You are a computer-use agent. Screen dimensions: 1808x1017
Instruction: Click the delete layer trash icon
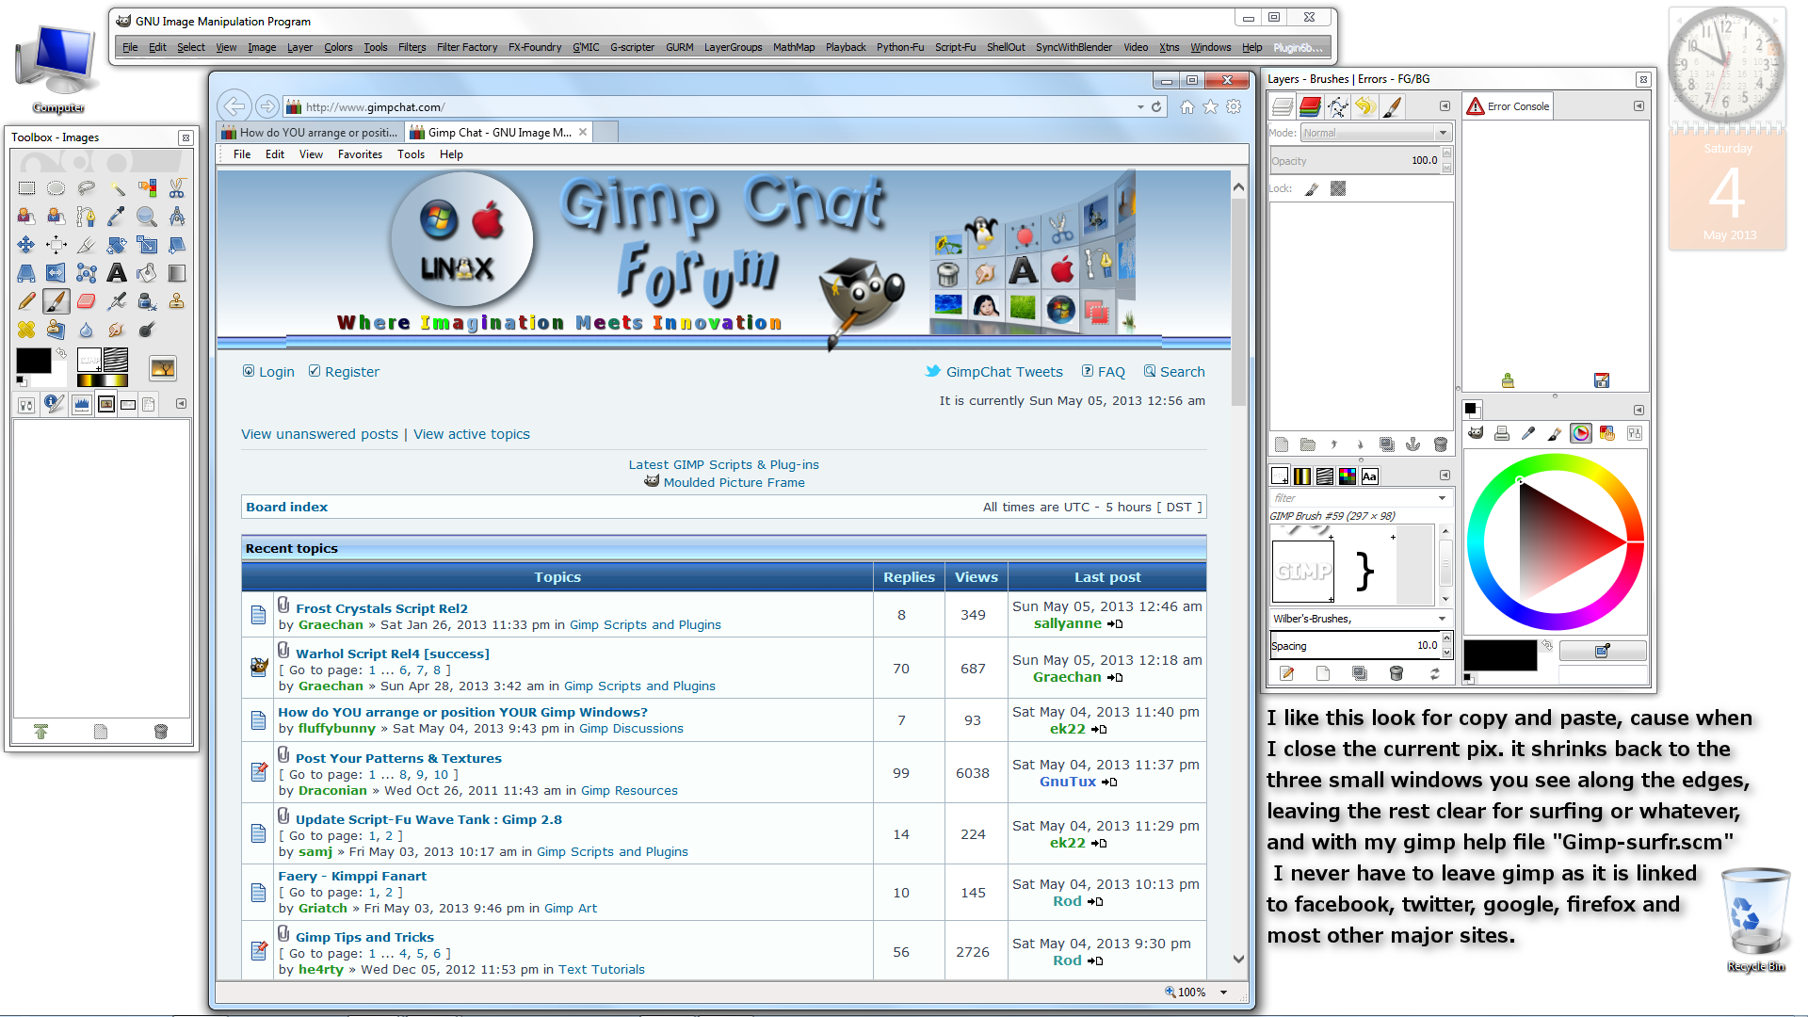(1440, 444)
